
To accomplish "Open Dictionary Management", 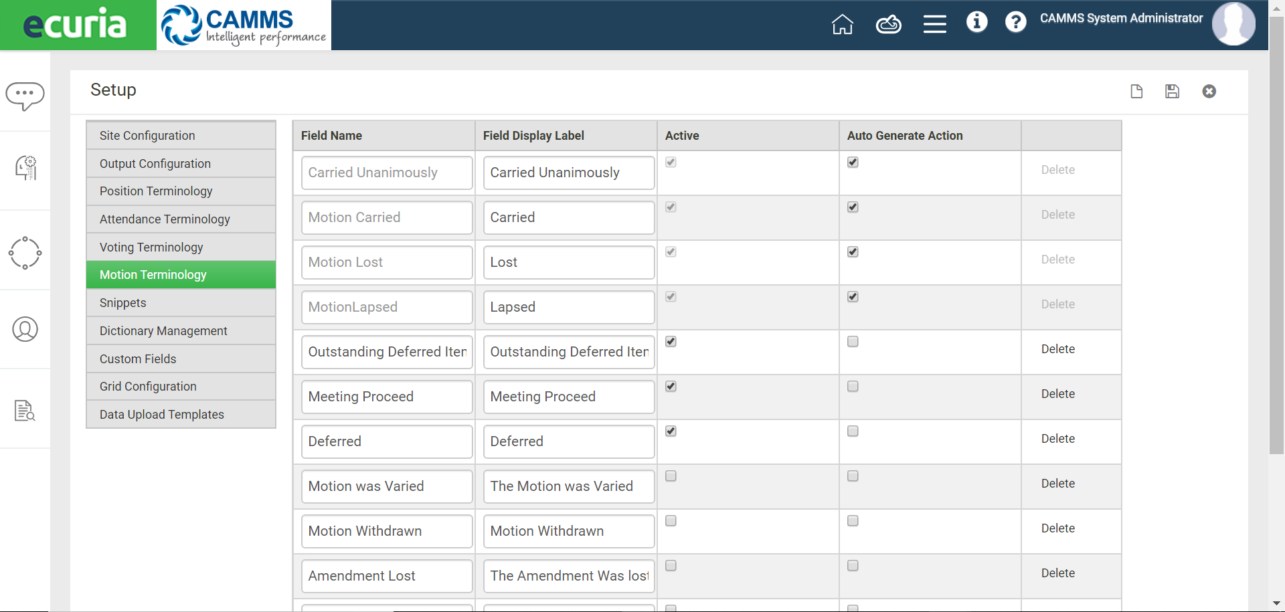I will (x=181, y=331).
